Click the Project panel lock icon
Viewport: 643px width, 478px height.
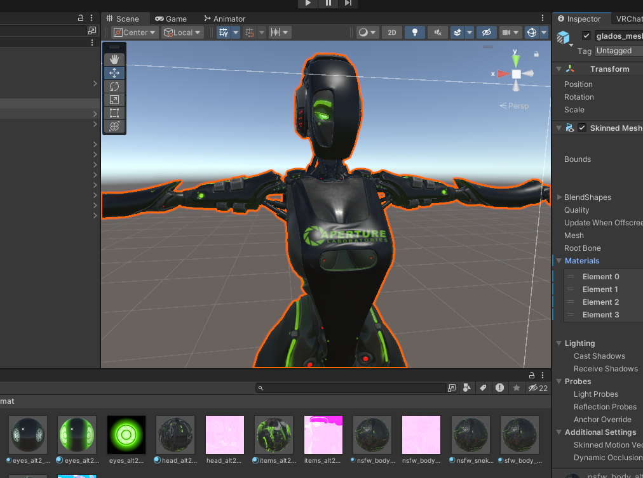click(532, 375)
